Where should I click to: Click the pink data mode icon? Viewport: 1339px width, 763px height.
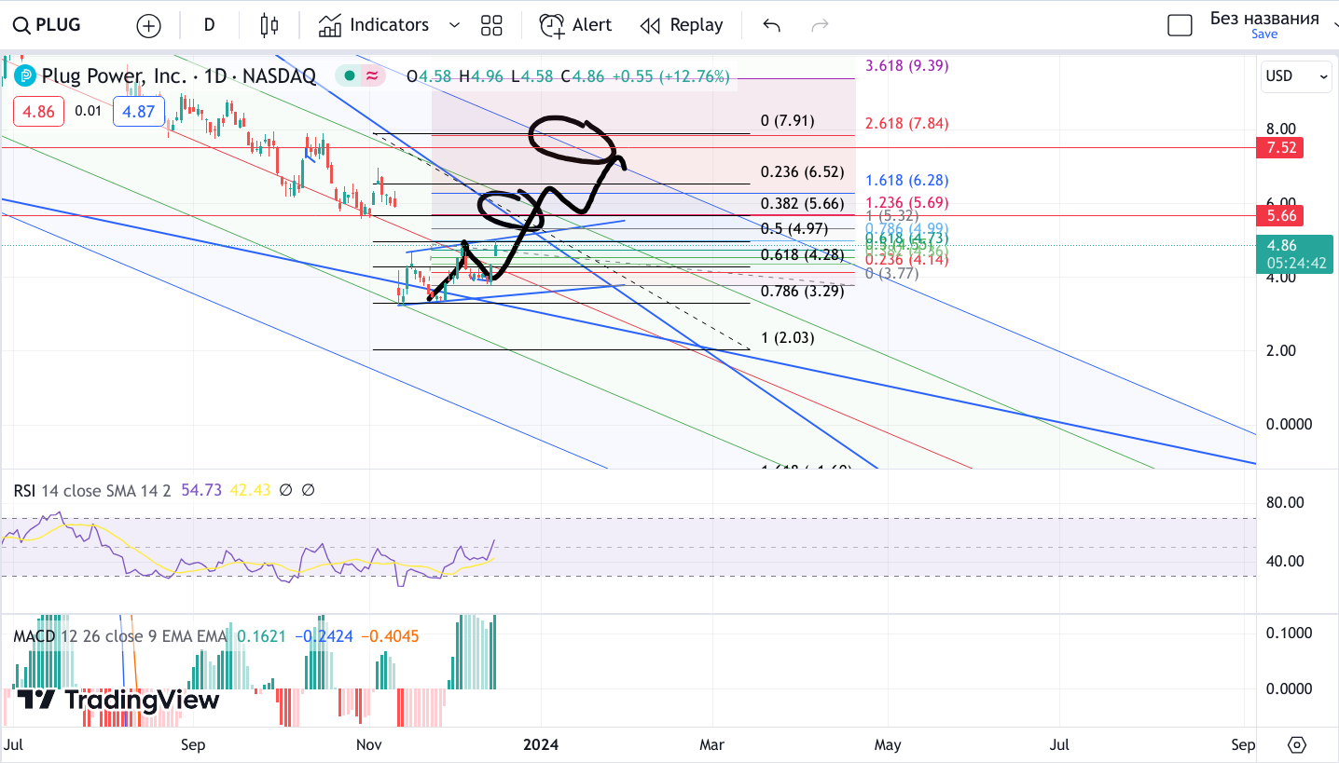point(372,76)
